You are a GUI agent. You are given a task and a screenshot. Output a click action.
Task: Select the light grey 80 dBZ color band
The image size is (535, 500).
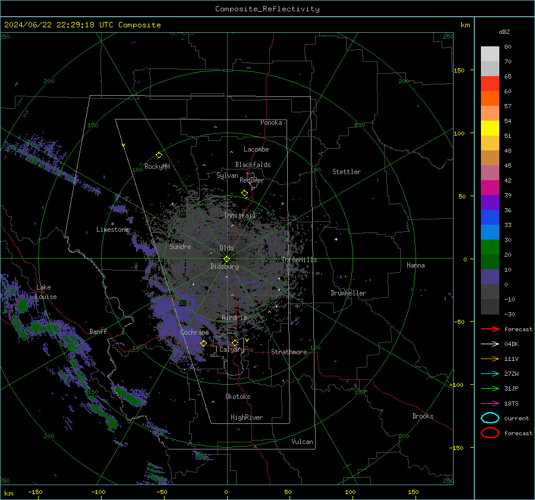490,54
